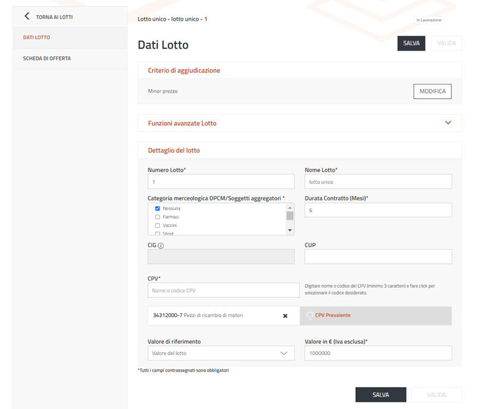477x409 pixels.
Task: Uncheck the Nessuna checkbox
Action: (157, 209)
